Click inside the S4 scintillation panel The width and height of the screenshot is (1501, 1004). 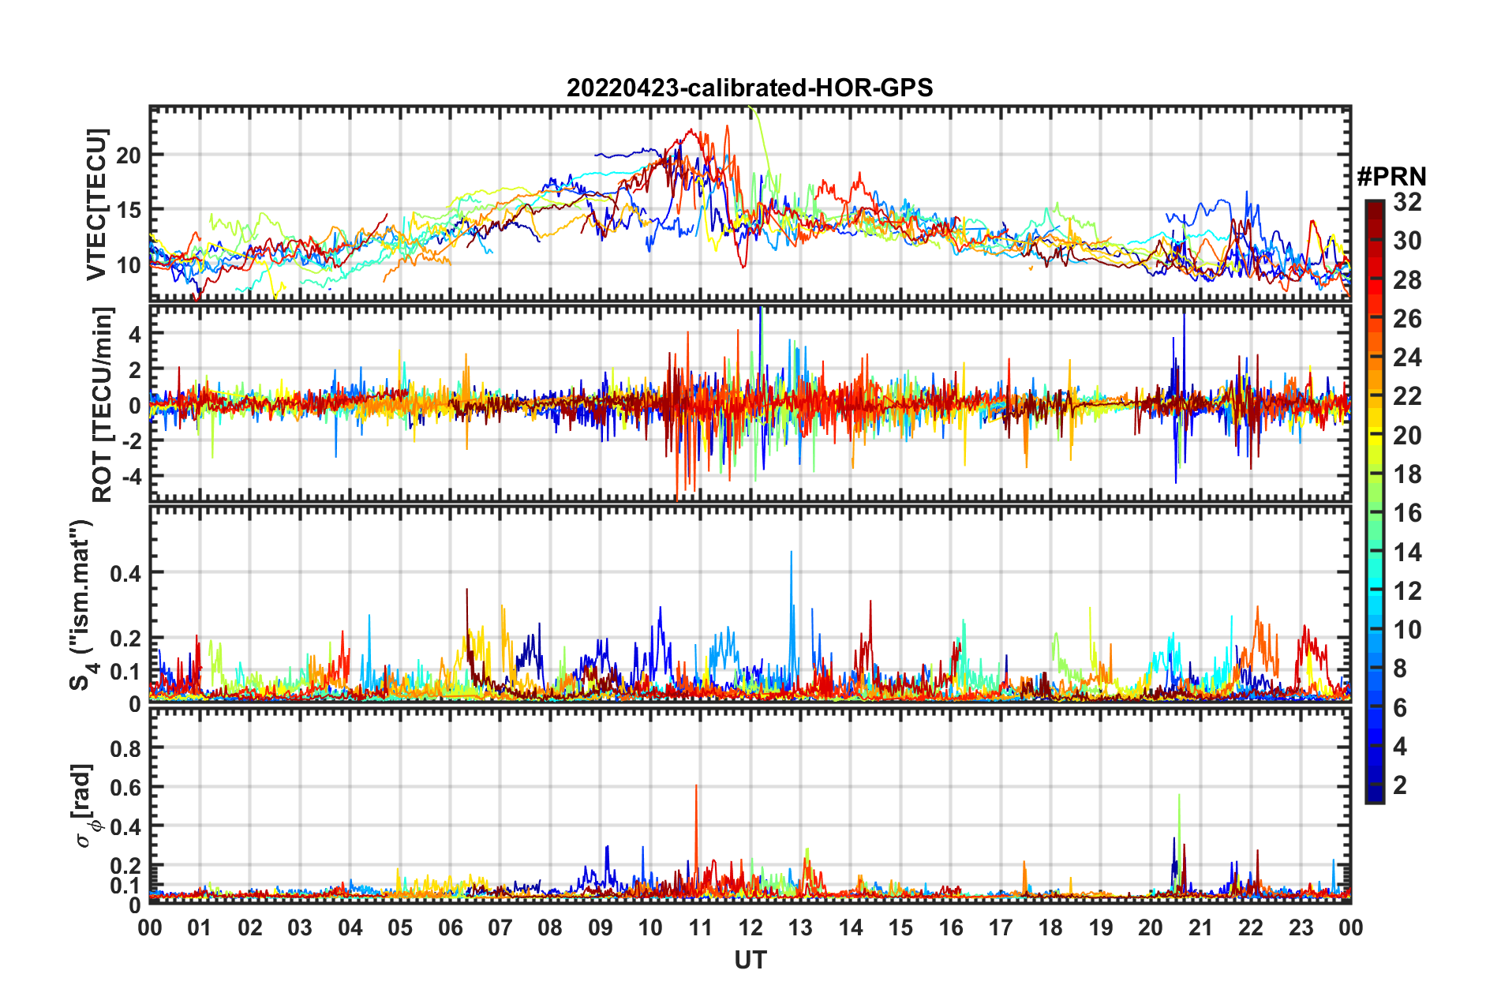pyautogui.click(x=750, y=604)
